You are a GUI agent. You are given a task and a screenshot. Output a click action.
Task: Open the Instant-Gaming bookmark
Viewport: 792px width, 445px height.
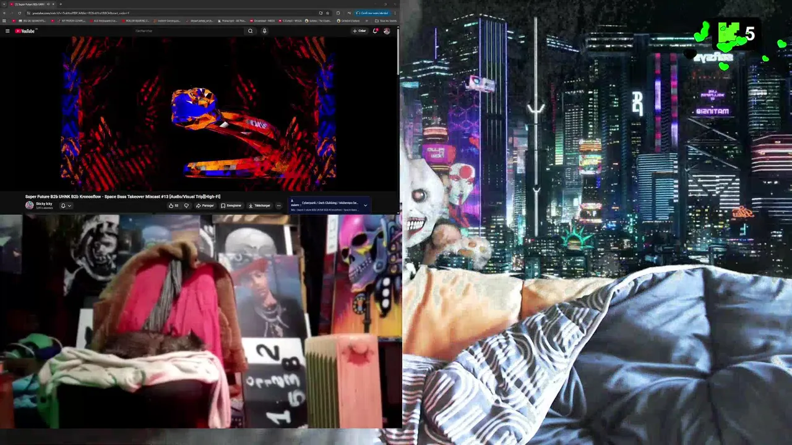166,20
